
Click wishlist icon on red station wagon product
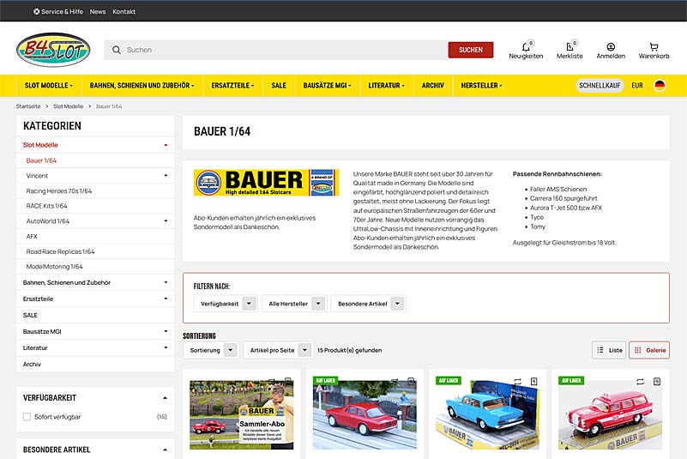coord(657,382)
